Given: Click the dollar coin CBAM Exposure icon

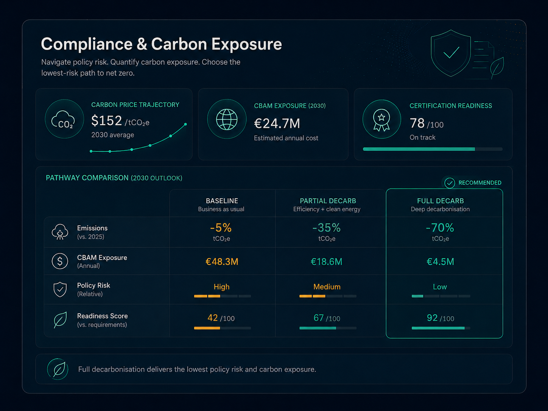Looking at the screenshot, I should 60,261.
